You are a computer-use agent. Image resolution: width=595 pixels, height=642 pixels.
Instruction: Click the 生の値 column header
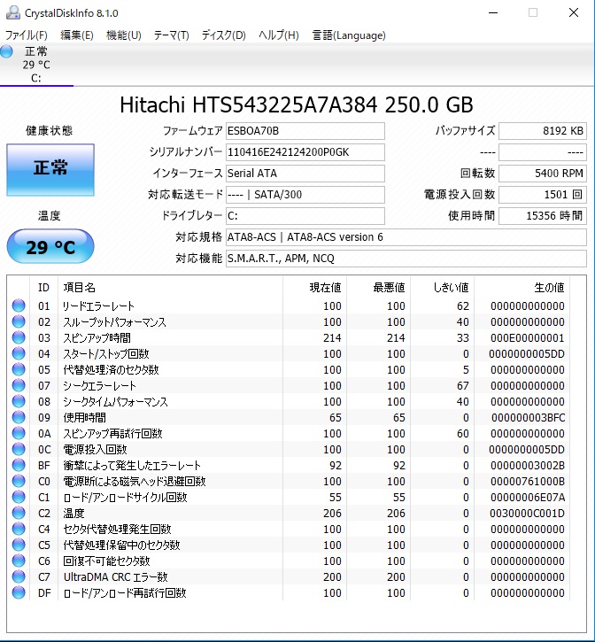(522, 288)
